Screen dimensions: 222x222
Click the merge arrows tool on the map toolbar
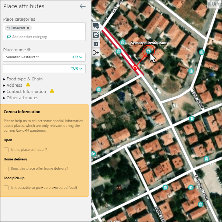(x=96, y=52)
